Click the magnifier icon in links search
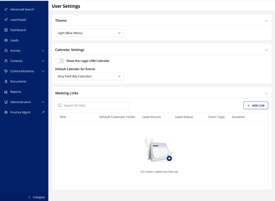The image size is (275, 201). (x=60, y=106)
